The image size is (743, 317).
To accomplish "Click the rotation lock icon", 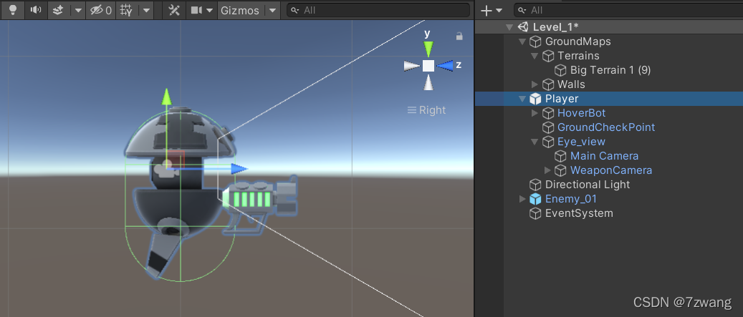I will pyautogui.click(x=459, y=36).
